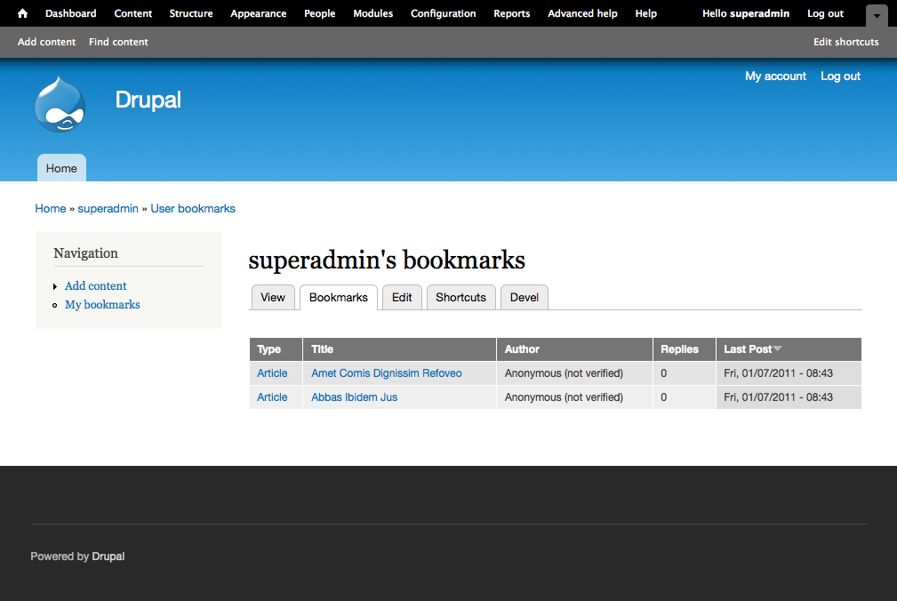897x601 pixels.
Task: Sort table by Author column header
Action: click(x=522, y=349)
